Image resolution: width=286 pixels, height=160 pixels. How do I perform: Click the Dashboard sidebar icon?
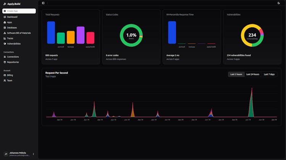point(5,17)
